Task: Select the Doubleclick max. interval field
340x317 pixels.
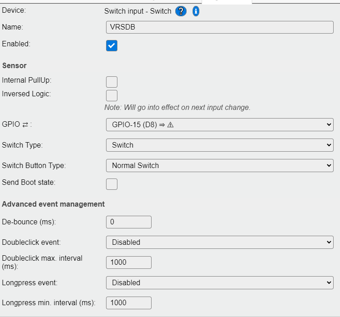Action: coord(129,263)
